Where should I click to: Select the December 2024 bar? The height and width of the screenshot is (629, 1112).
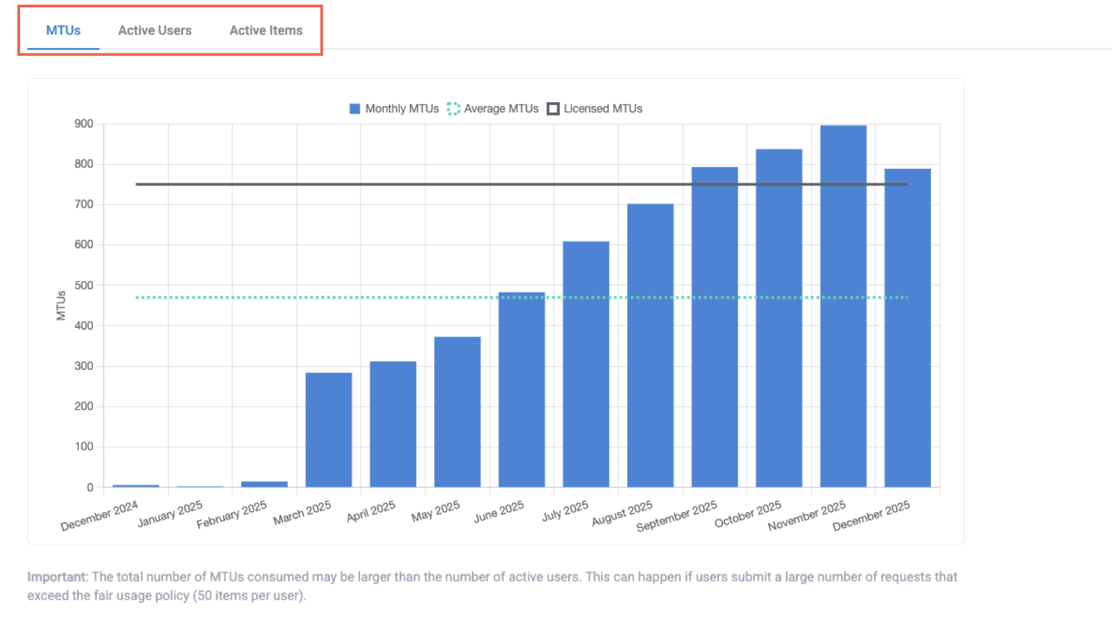[135, 485]
